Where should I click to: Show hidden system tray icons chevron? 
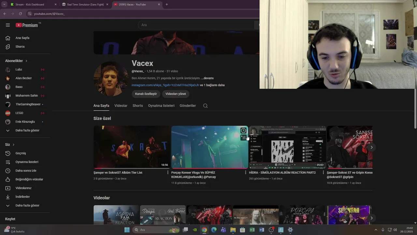tap(376, 230)
